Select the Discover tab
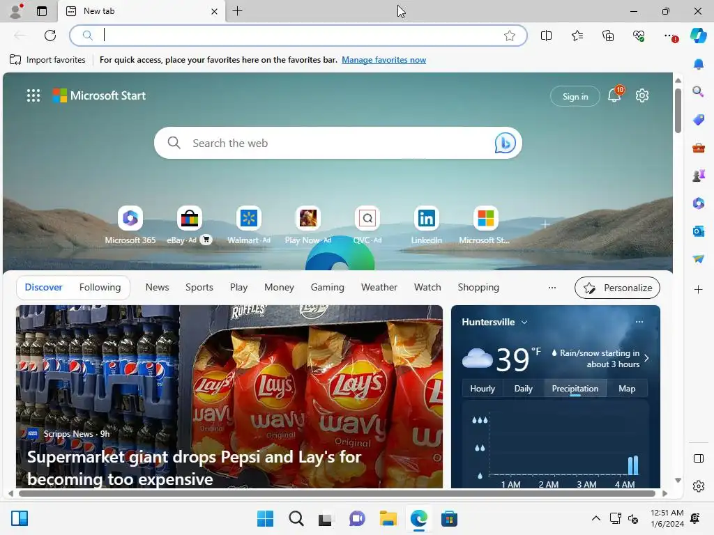 point(44,288)
